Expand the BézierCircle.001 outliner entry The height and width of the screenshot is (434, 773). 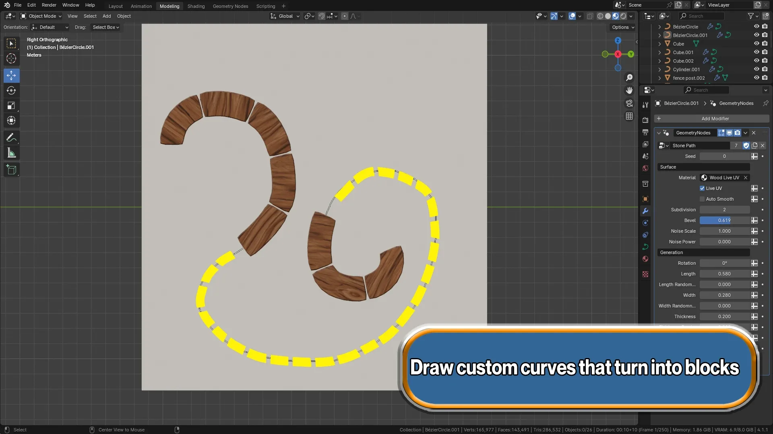tap(659, 35)
